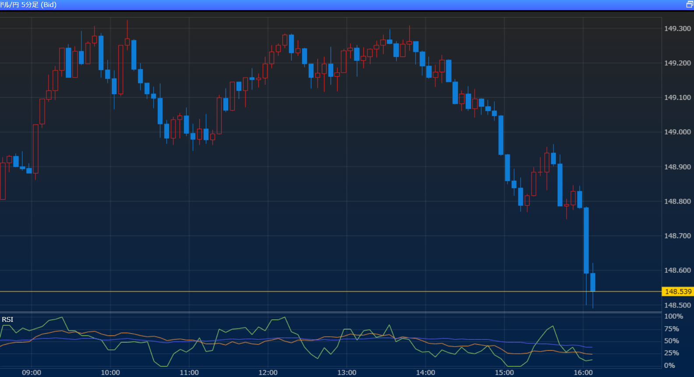Click the 15:00 time axis label
Screen dimensions: 694x377
point(504,373)
